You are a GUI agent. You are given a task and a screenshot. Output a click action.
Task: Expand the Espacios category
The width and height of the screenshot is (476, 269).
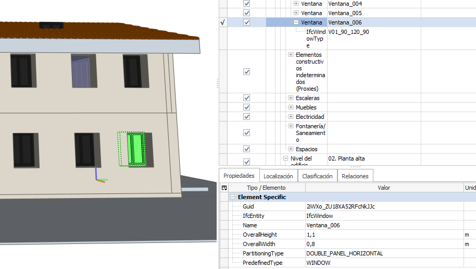tap(291, 149)
